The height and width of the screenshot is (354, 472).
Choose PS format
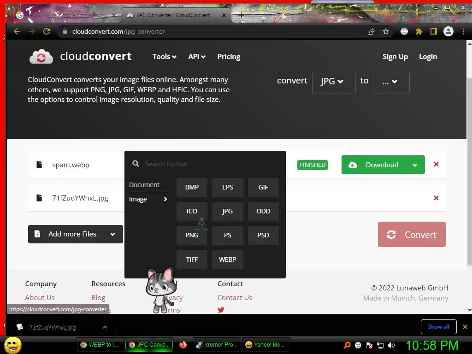pos(227,235)
